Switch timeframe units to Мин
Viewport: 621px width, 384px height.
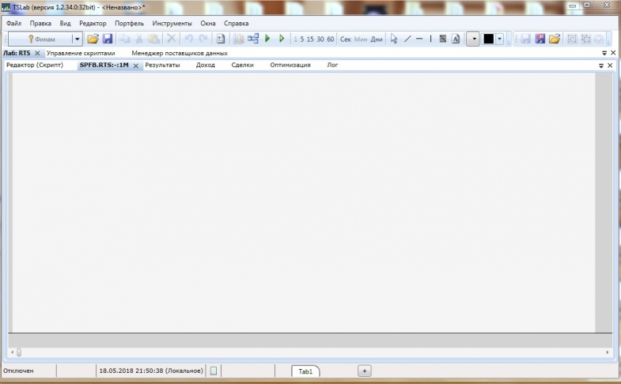361,40
